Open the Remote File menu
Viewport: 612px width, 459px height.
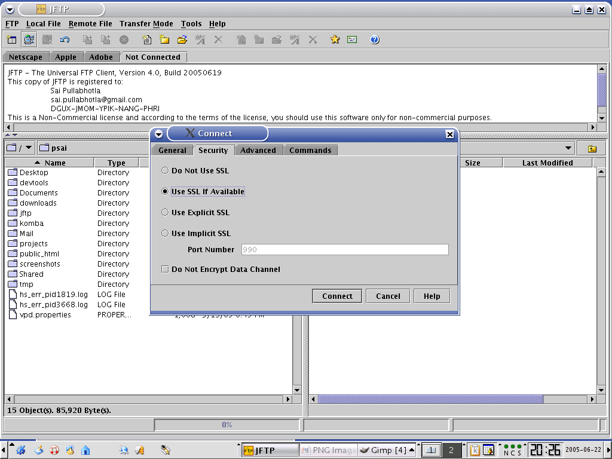(x=90, y=24)
